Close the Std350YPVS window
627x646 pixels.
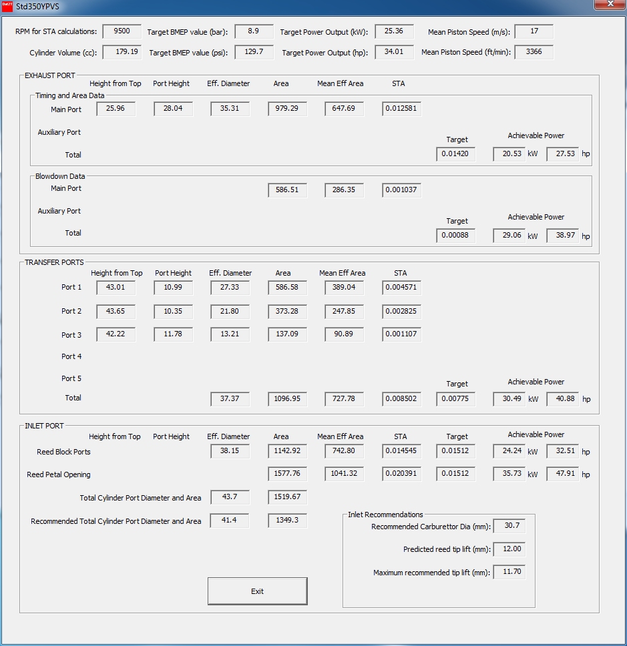pyautogui.click(x=609, y=5)
